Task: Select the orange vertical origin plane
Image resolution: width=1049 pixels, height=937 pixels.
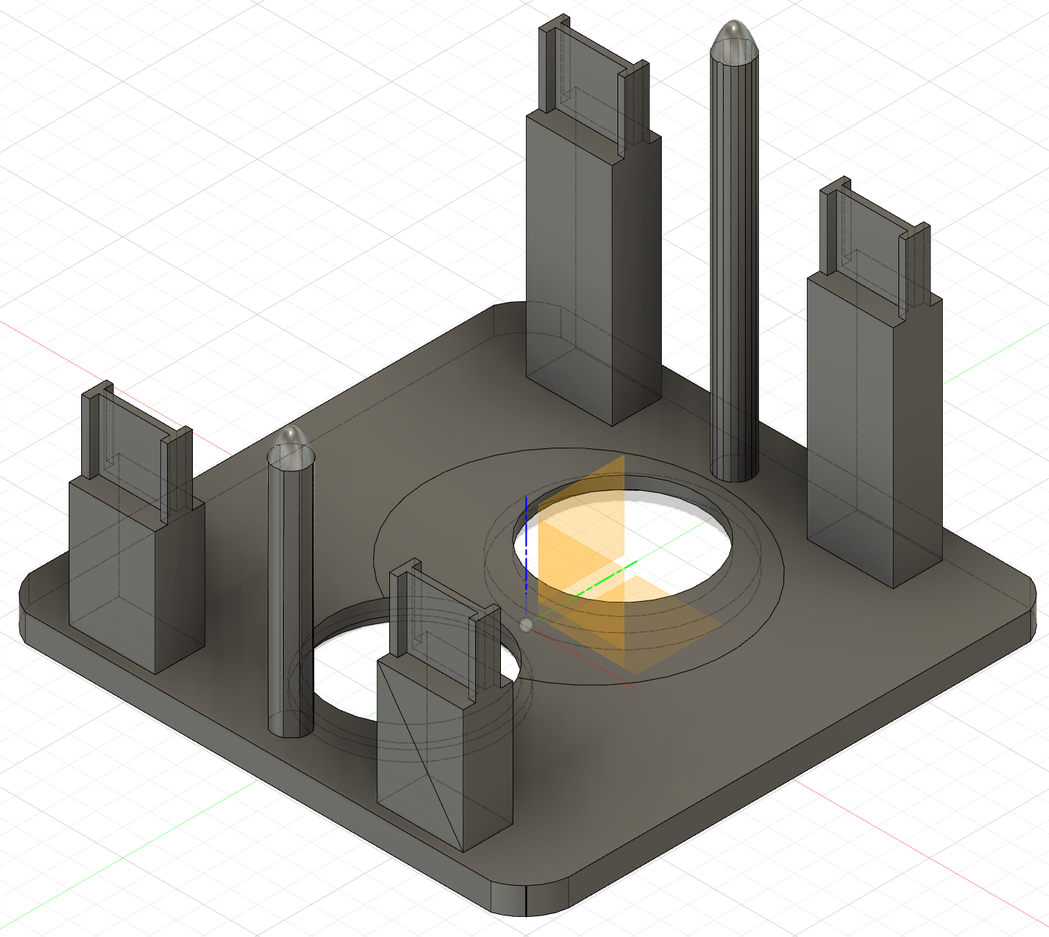Action: [x=581, y=562]
